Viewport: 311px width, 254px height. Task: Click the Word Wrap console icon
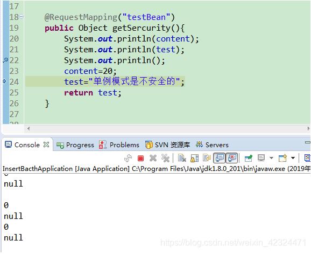click(x=207, y=158)
